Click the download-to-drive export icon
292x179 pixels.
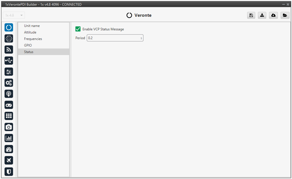point(262,15)
